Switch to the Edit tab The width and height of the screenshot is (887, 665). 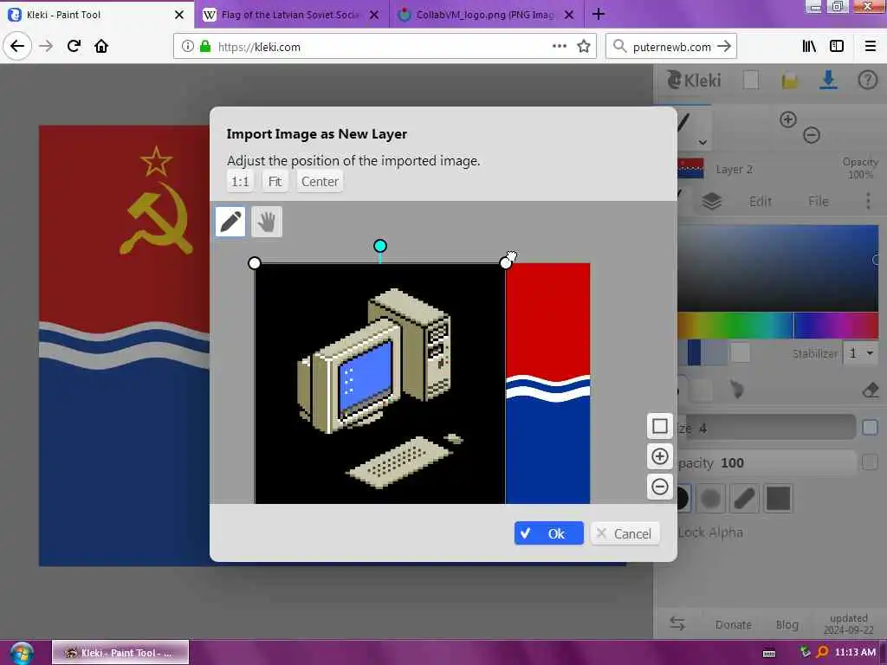pyautogui.click(x=761, y=201)
